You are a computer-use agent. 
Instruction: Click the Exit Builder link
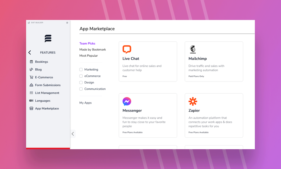click(37, 23)
